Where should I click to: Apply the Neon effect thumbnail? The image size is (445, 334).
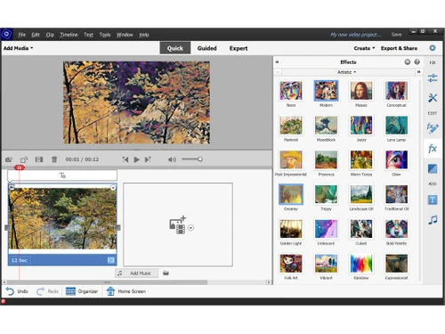pyautogui.click(x=291, y=91)
